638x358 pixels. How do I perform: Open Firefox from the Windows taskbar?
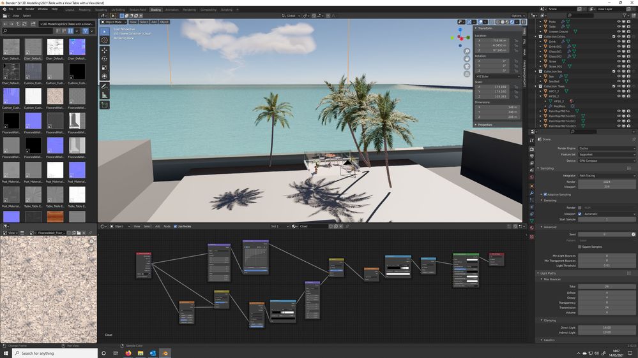point(128,353)
